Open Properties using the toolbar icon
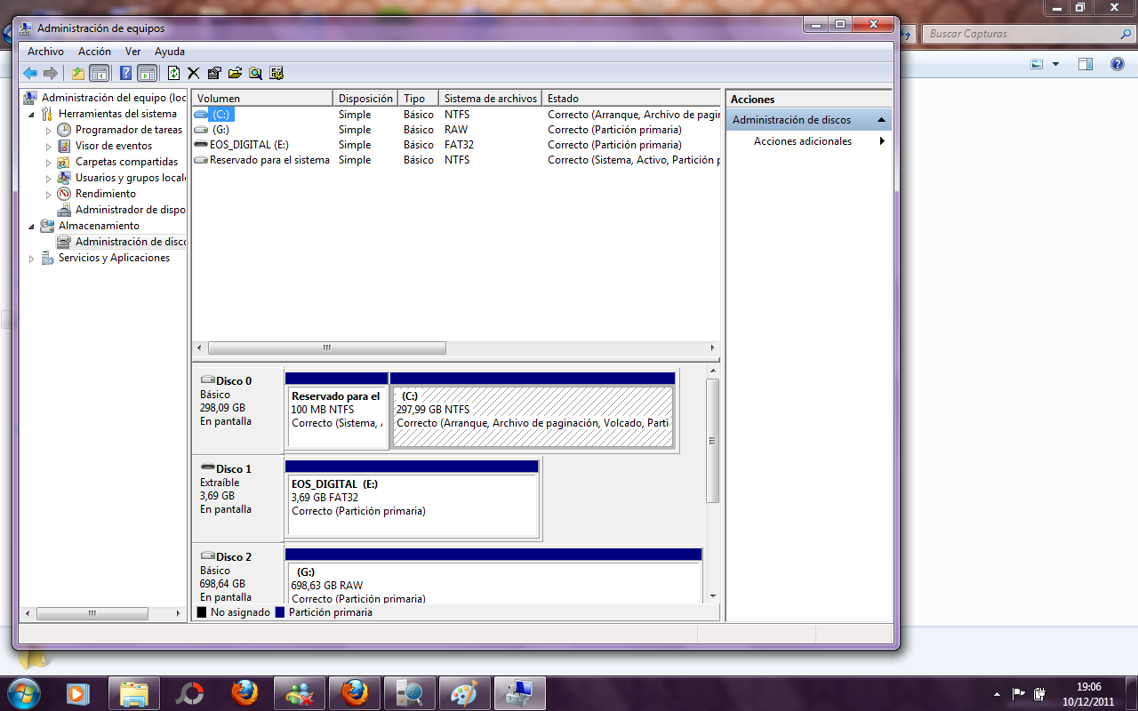This screenshot has width=1138, height=711. [214, 73]
